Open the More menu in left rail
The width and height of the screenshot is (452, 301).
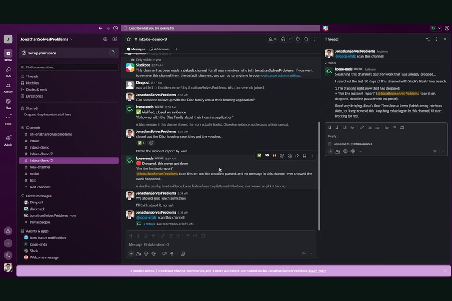pos(8,119)
